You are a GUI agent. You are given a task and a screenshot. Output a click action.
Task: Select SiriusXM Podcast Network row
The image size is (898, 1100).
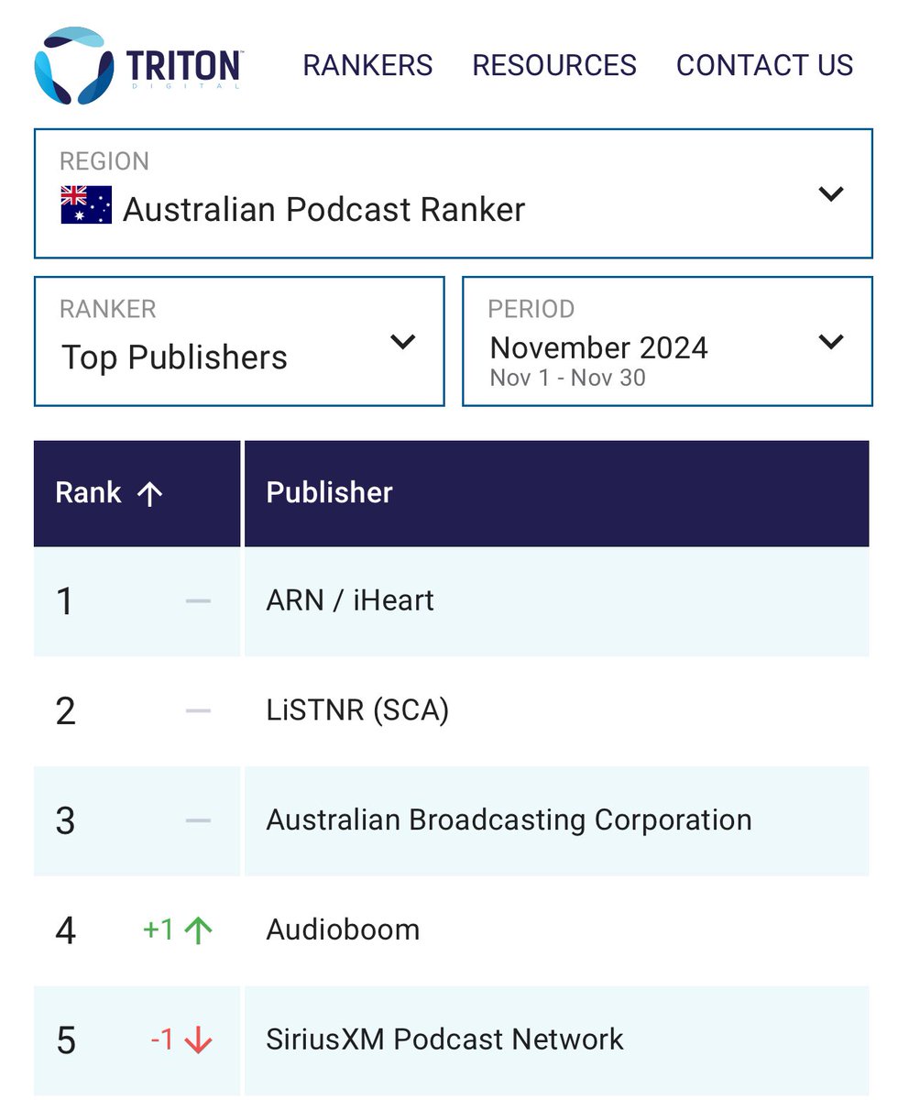(451, 1040)
